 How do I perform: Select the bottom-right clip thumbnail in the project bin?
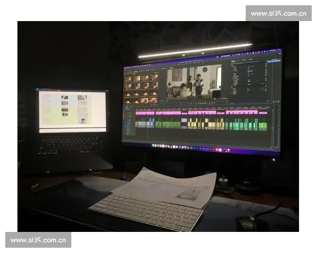point(154,100)
